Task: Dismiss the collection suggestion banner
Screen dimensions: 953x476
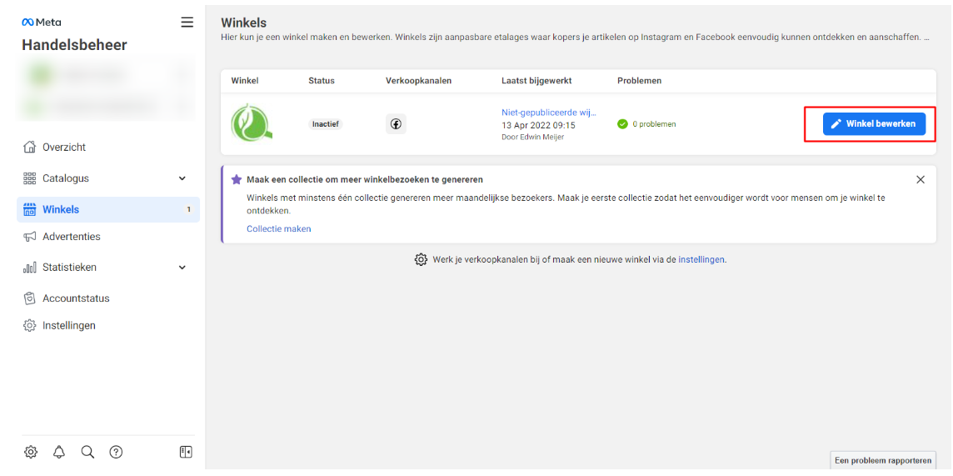Action: point(921,179)
